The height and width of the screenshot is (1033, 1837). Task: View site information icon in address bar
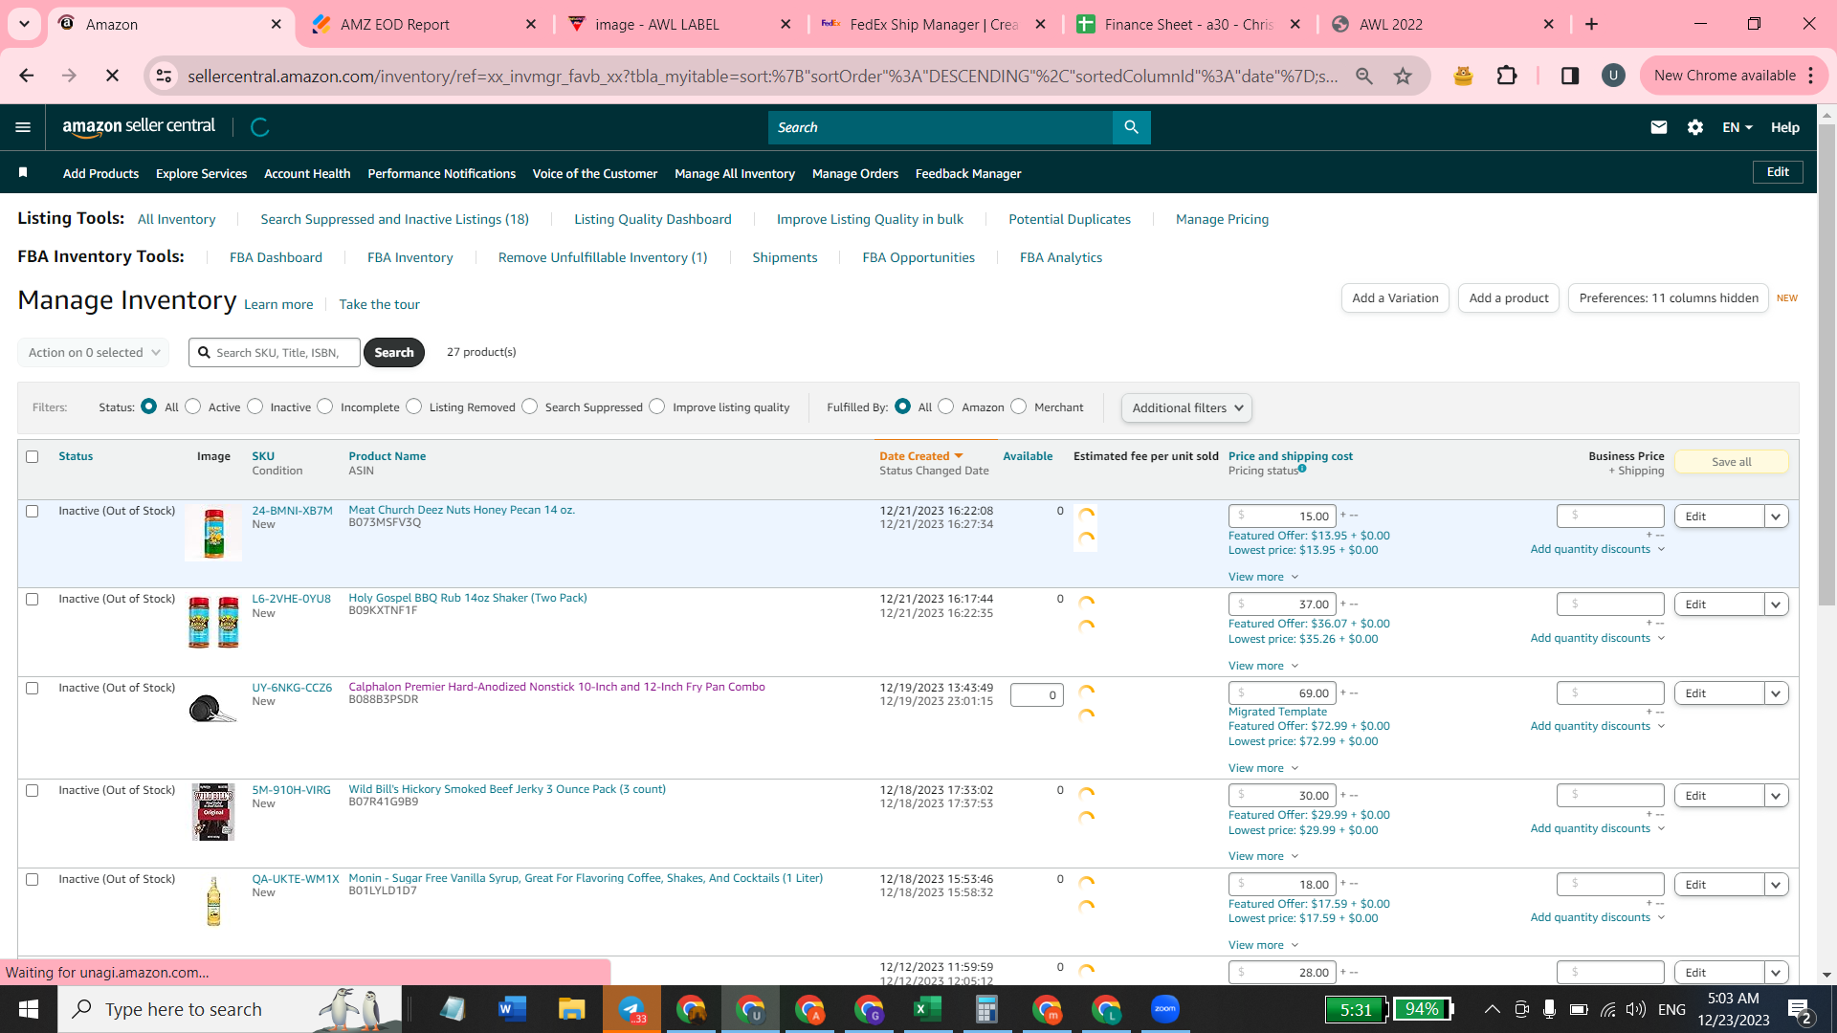point(165,76)
